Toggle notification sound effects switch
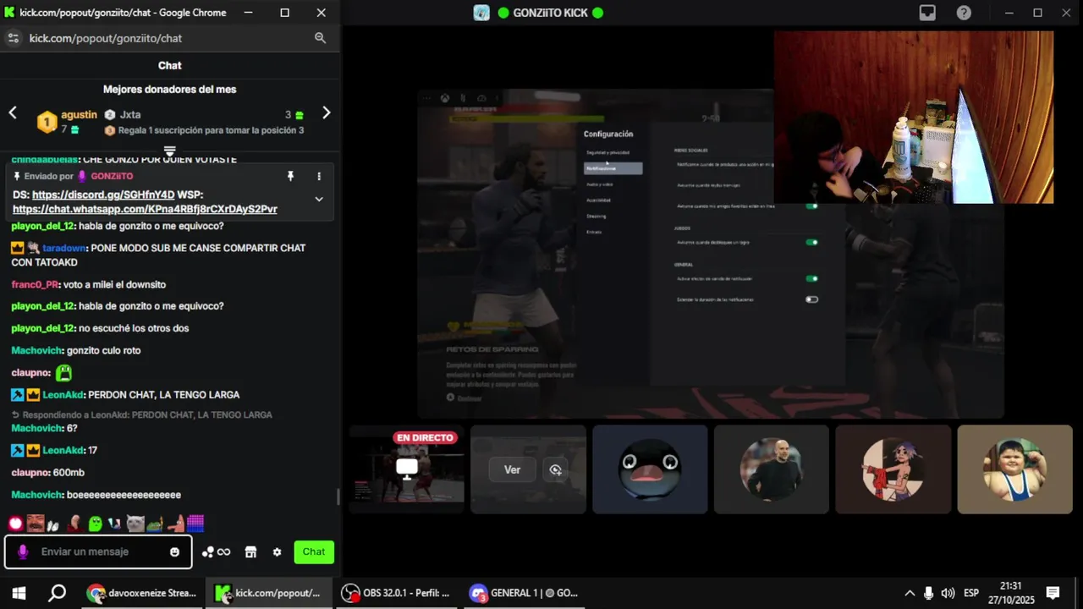The width and height of the screenshot is (1083, 609). coord(811,278)
